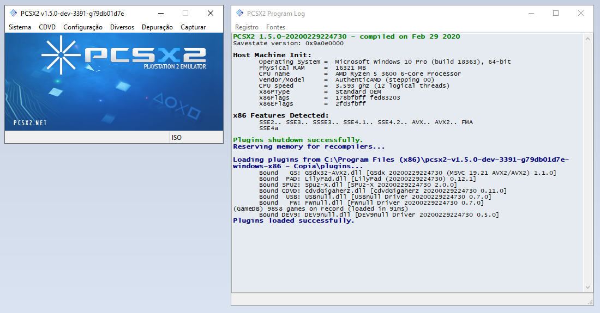Click the 'x86 Features Detected:' heading
This screenshot has height=313, width=600.
pyautogui.click(x=281, y=115)
